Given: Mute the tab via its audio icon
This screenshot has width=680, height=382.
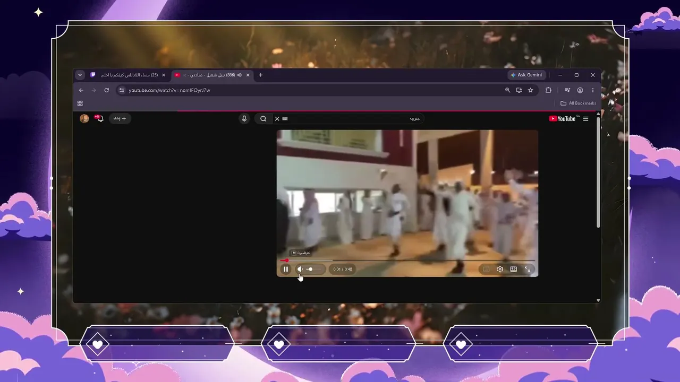Looking at the screenshot, I should click(x=239, y=75).
